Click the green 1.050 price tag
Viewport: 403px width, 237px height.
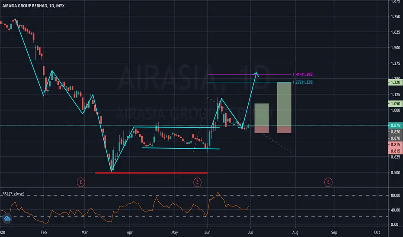coord(396,103)
